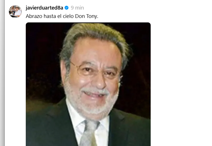
Task: Open the attached photo of Don Tony
Action: [88, 84]
